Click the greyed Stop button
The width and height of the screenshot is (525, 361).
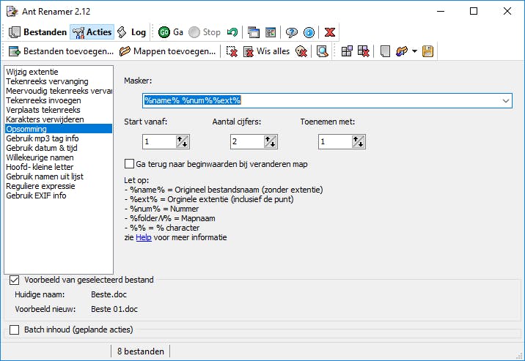point(205,32)
